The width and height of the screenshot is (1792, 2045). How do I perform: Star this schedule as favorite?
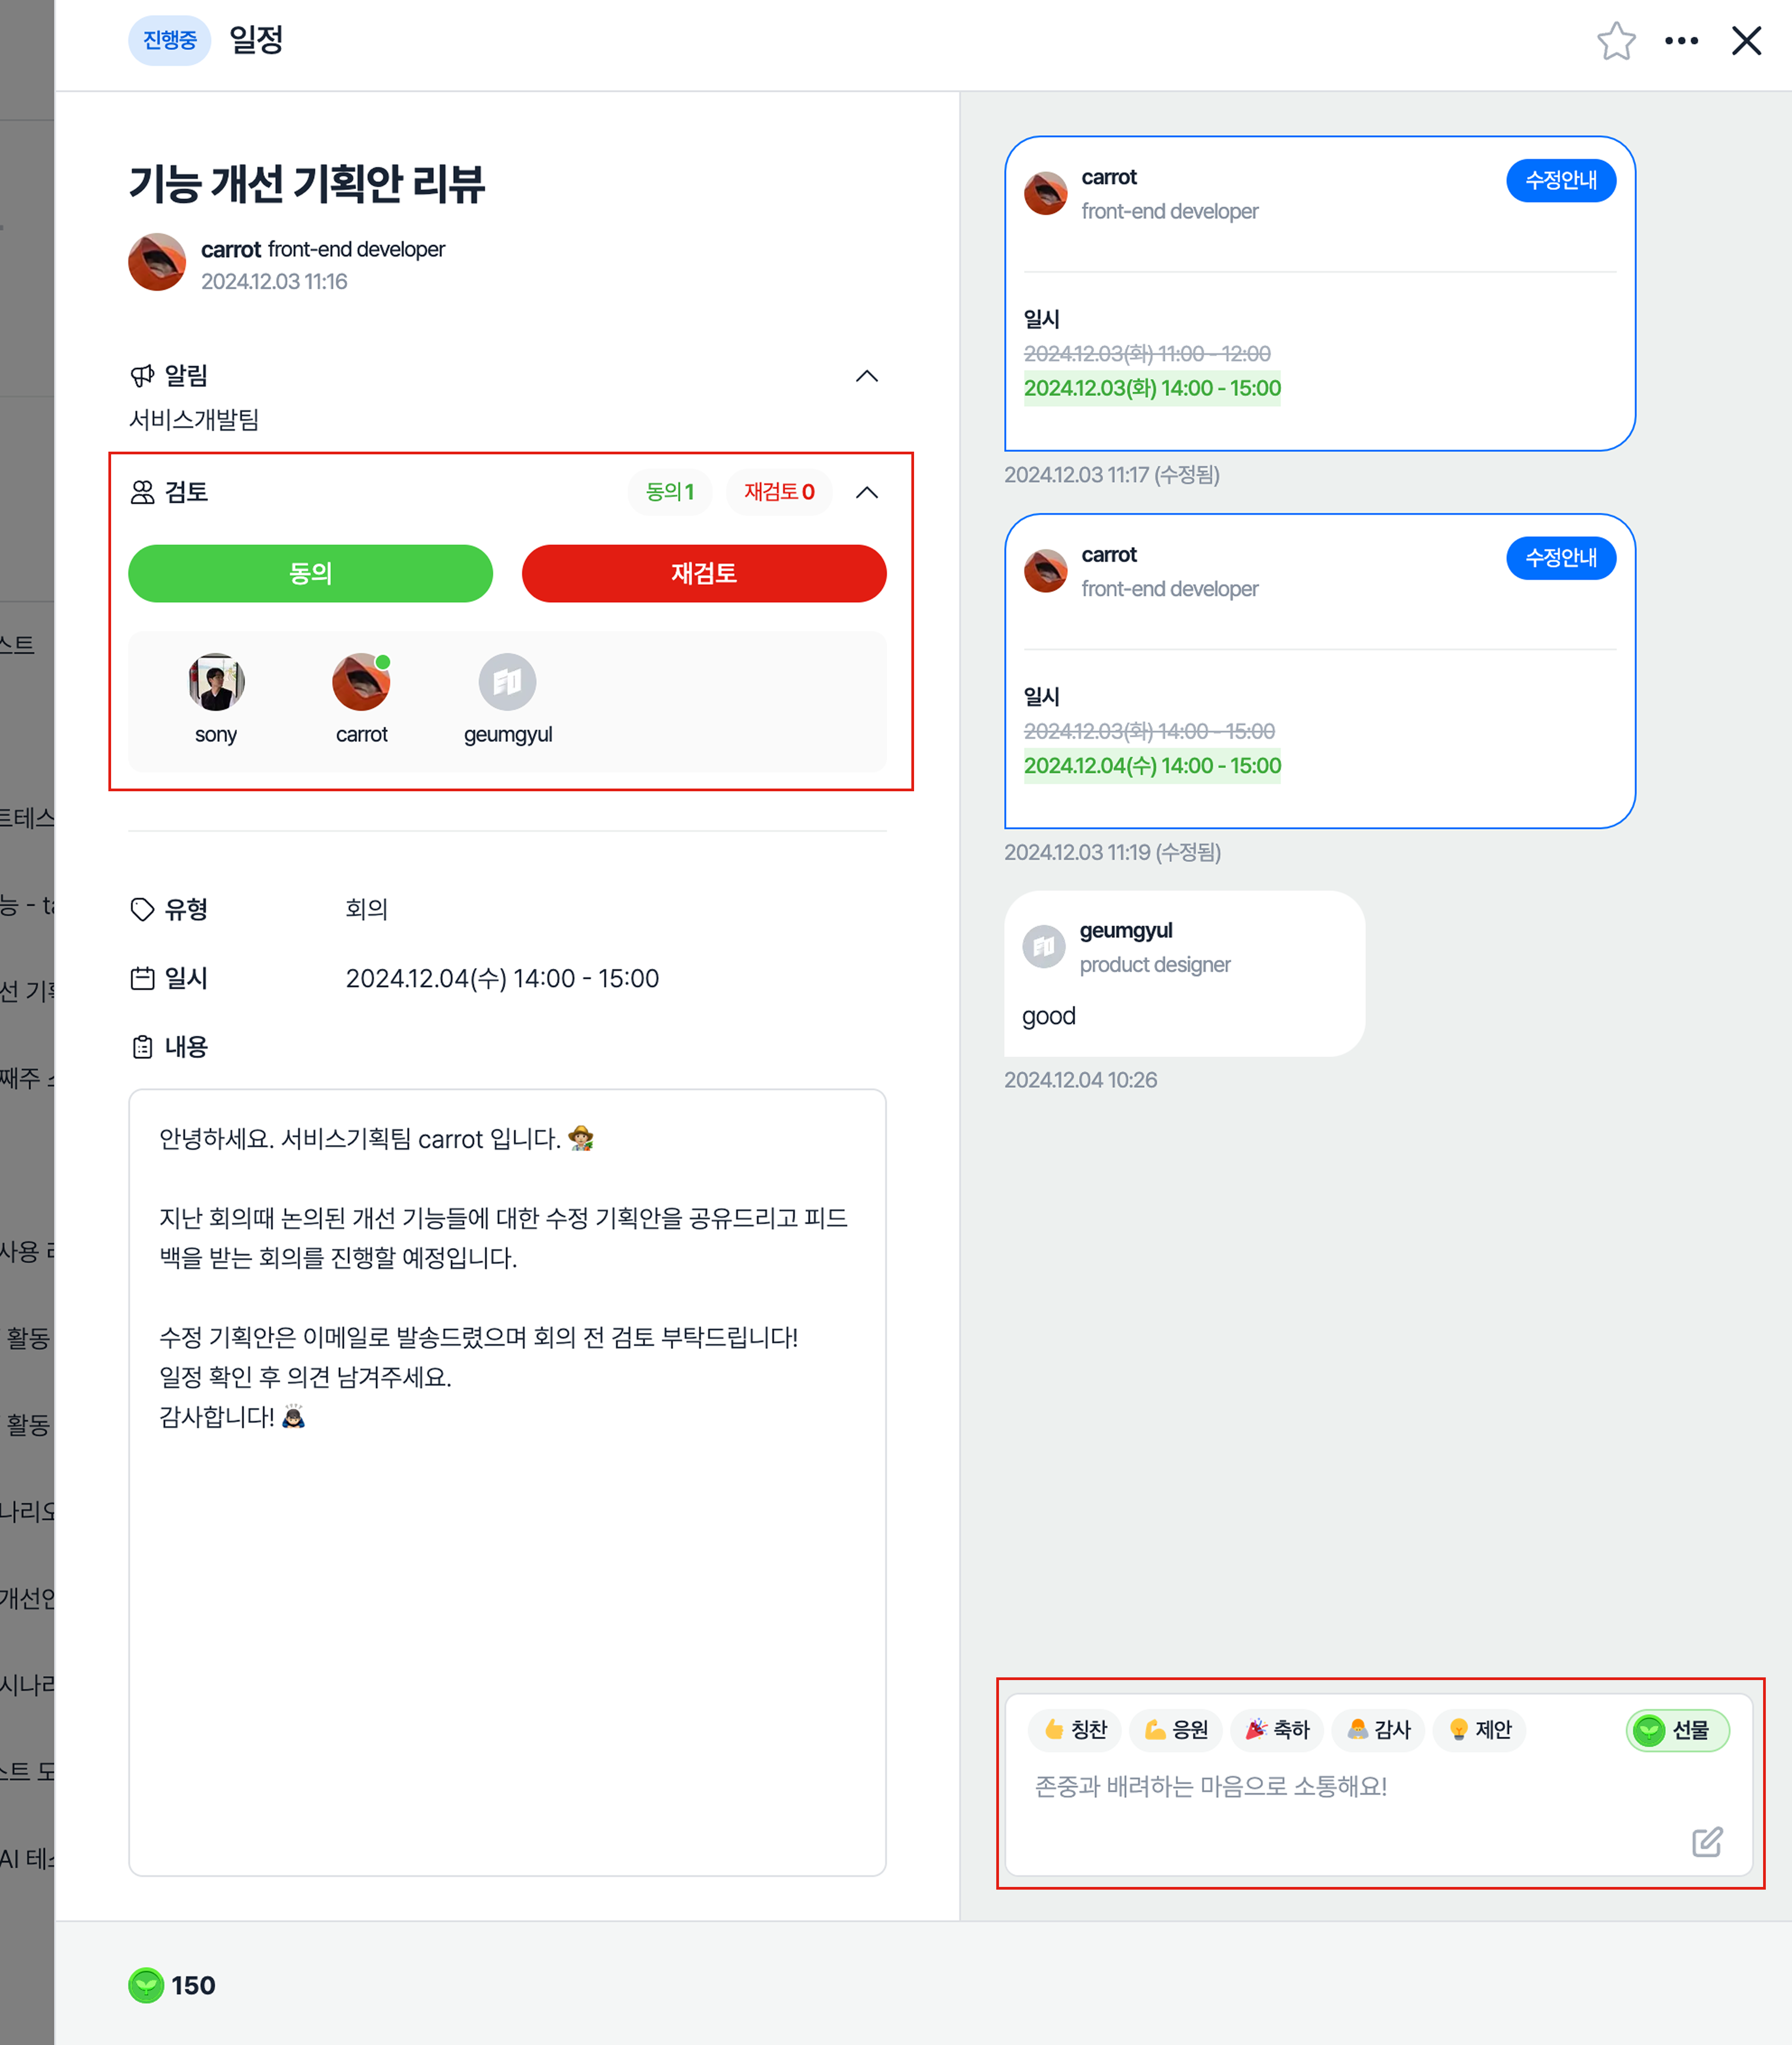click(1615, 41)
